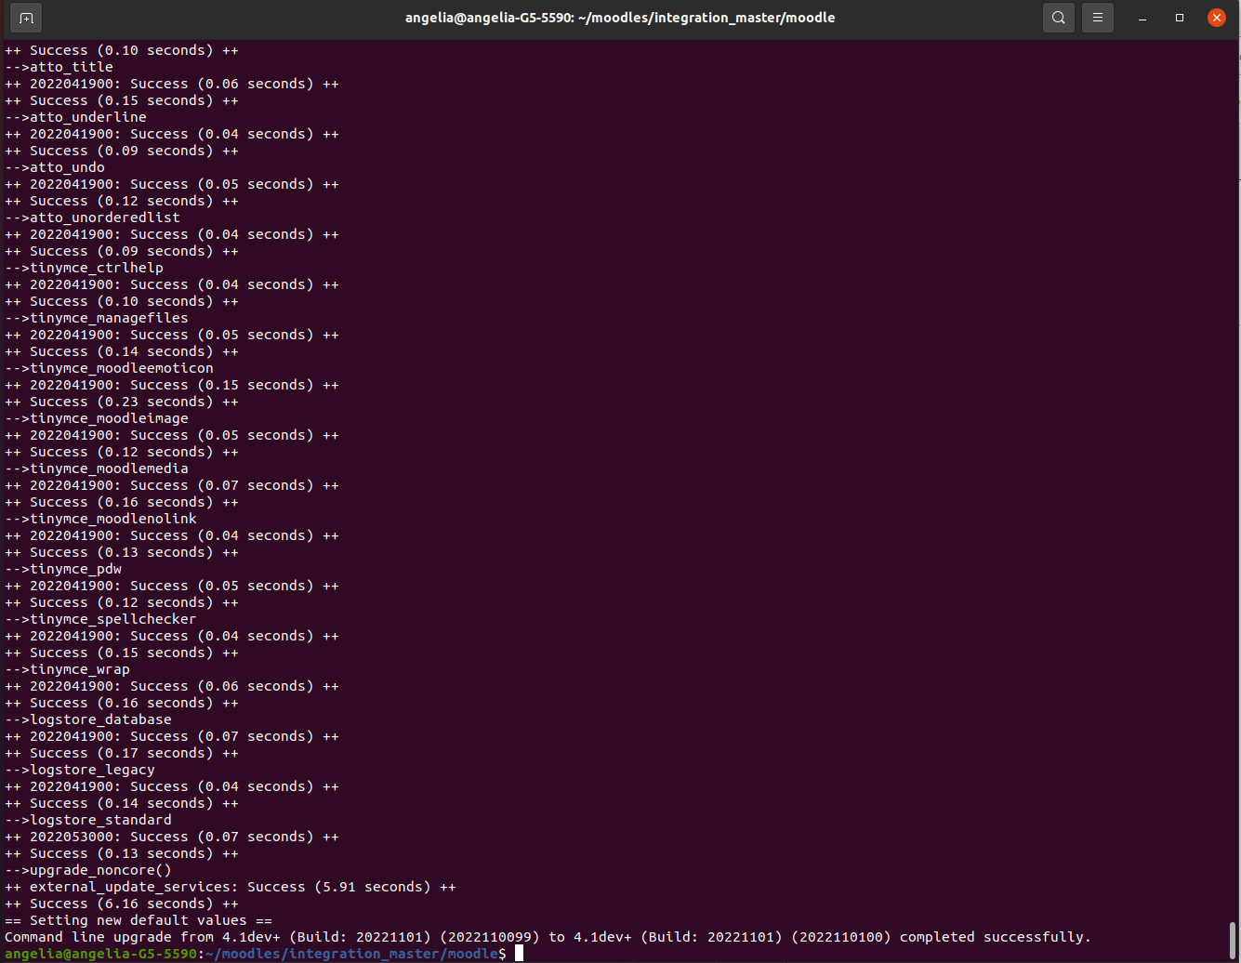Click the command prompt cursor
Screen dimensions: 1241x963
pyautogui.click(x=520, y=954)
